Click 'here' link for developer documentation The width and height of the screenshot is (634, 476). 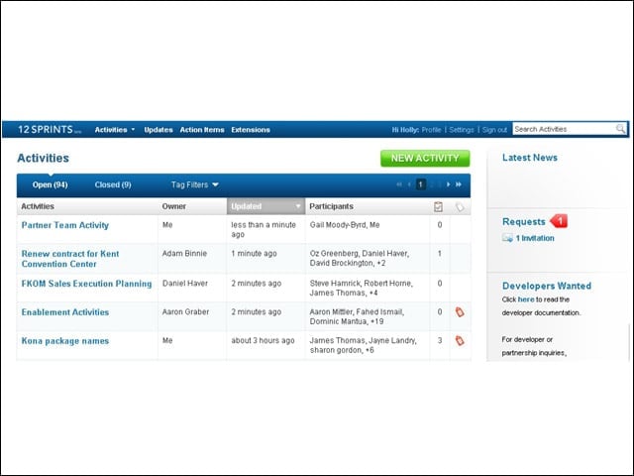coord(526,299)
